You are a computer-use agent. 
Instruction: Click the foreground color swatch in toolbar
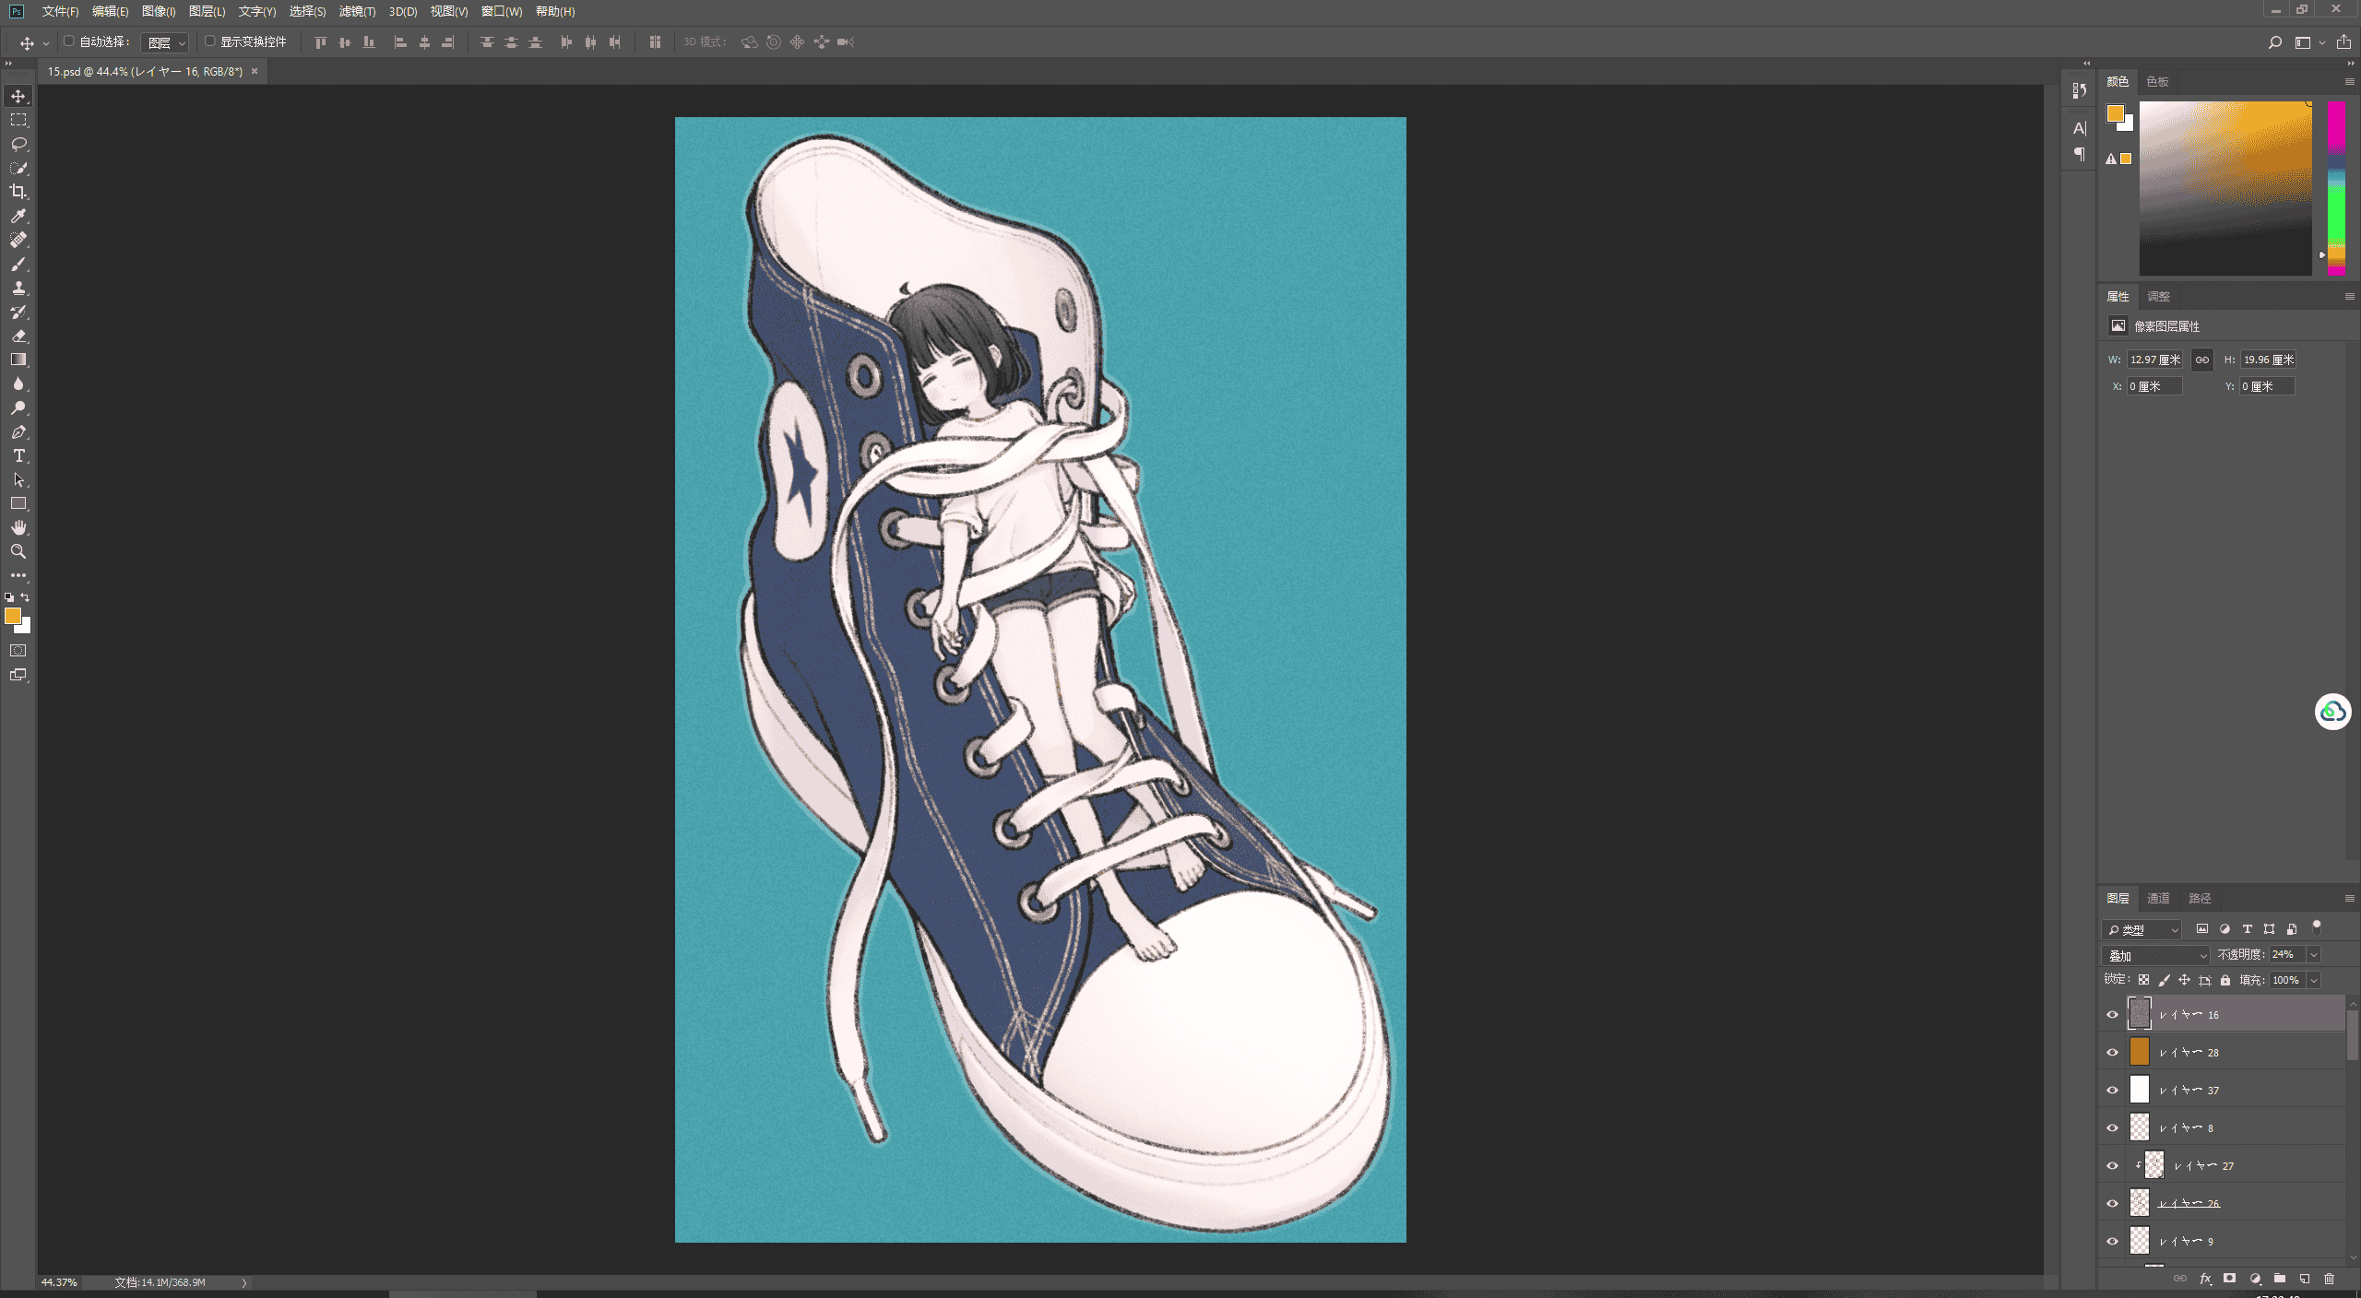pyautogui.click(x=12, y=616)
